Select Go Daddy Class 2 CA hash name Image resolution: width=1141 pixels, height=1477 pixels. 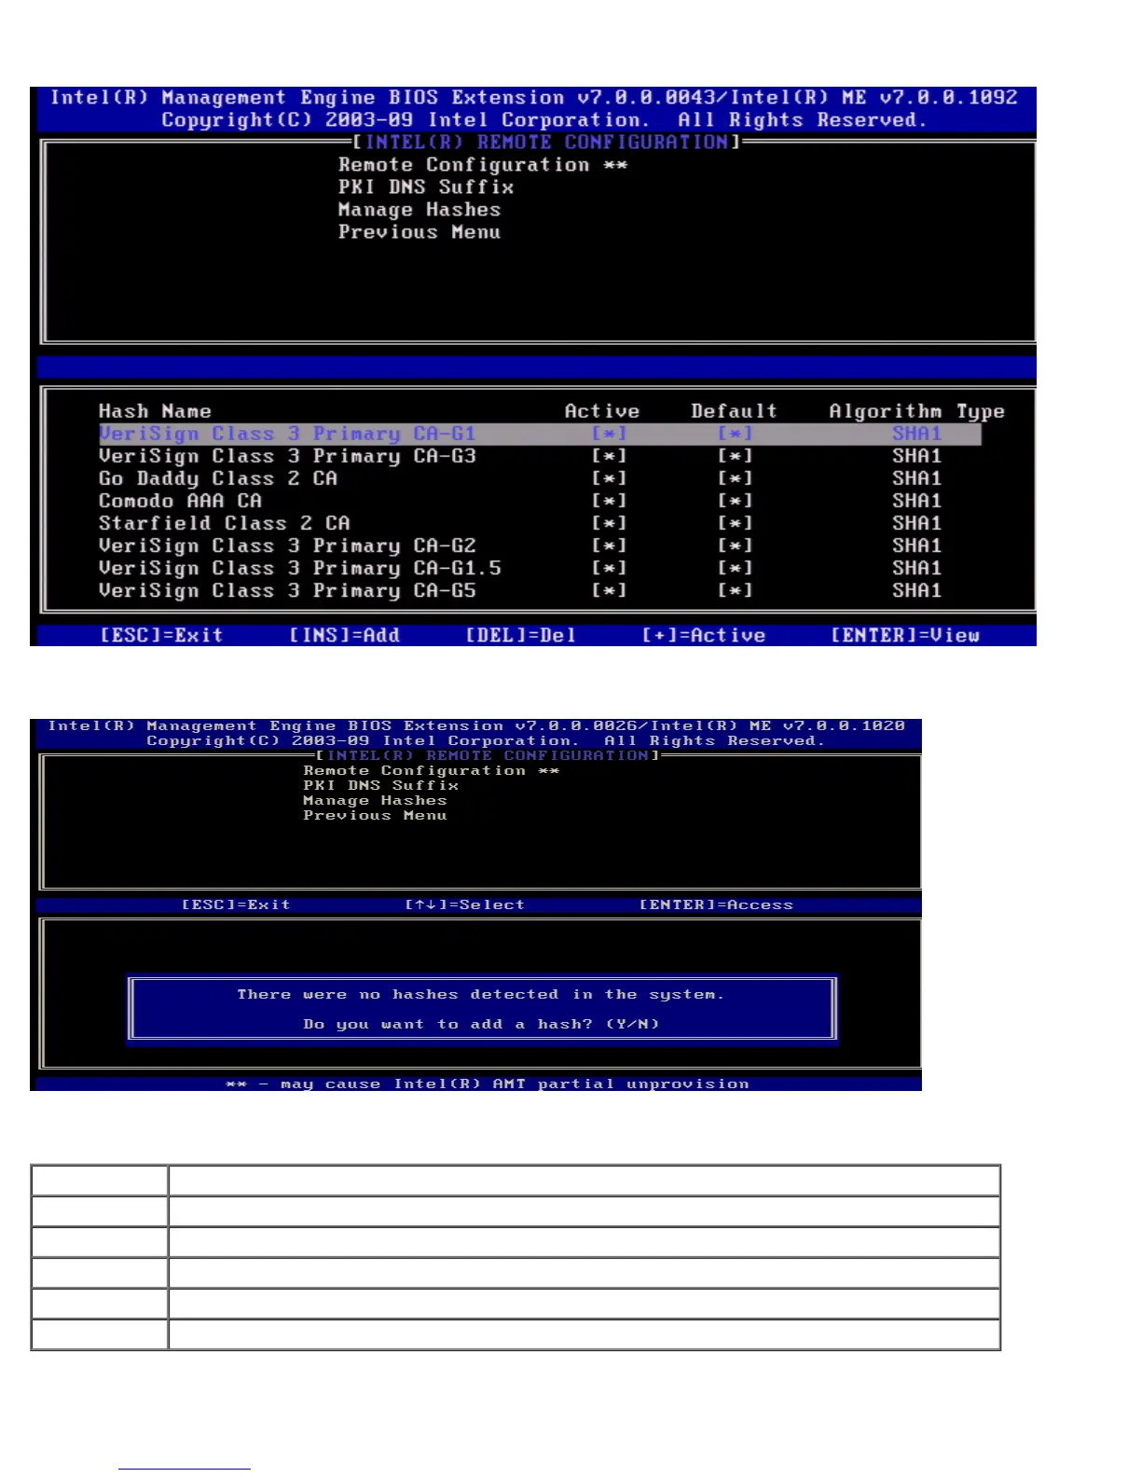218,478
